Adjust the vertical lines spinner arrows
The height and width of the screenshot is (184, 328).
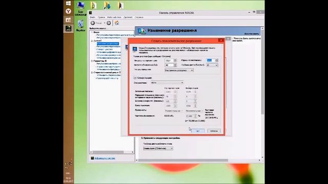click(216, 60)
